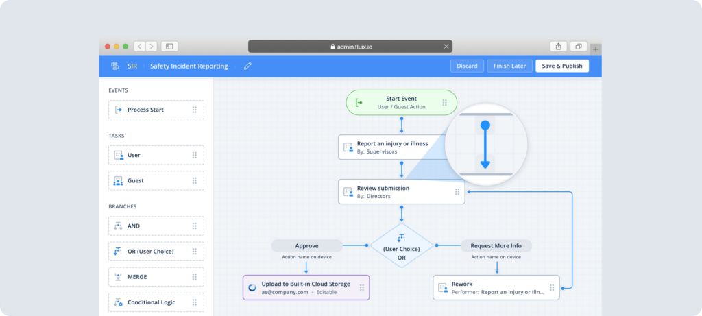
Task: Go back using browser back arrow
Action: pos(139,47)
